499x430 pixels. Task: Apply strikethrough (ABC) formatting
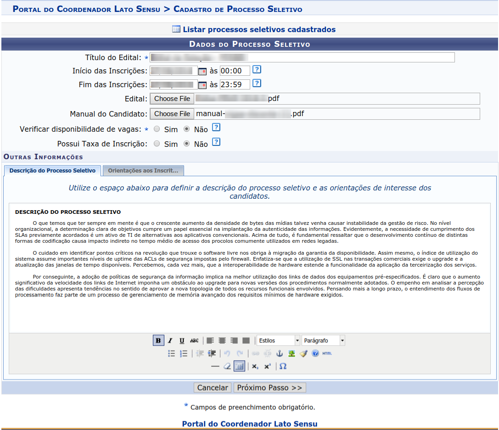point(194,341)
